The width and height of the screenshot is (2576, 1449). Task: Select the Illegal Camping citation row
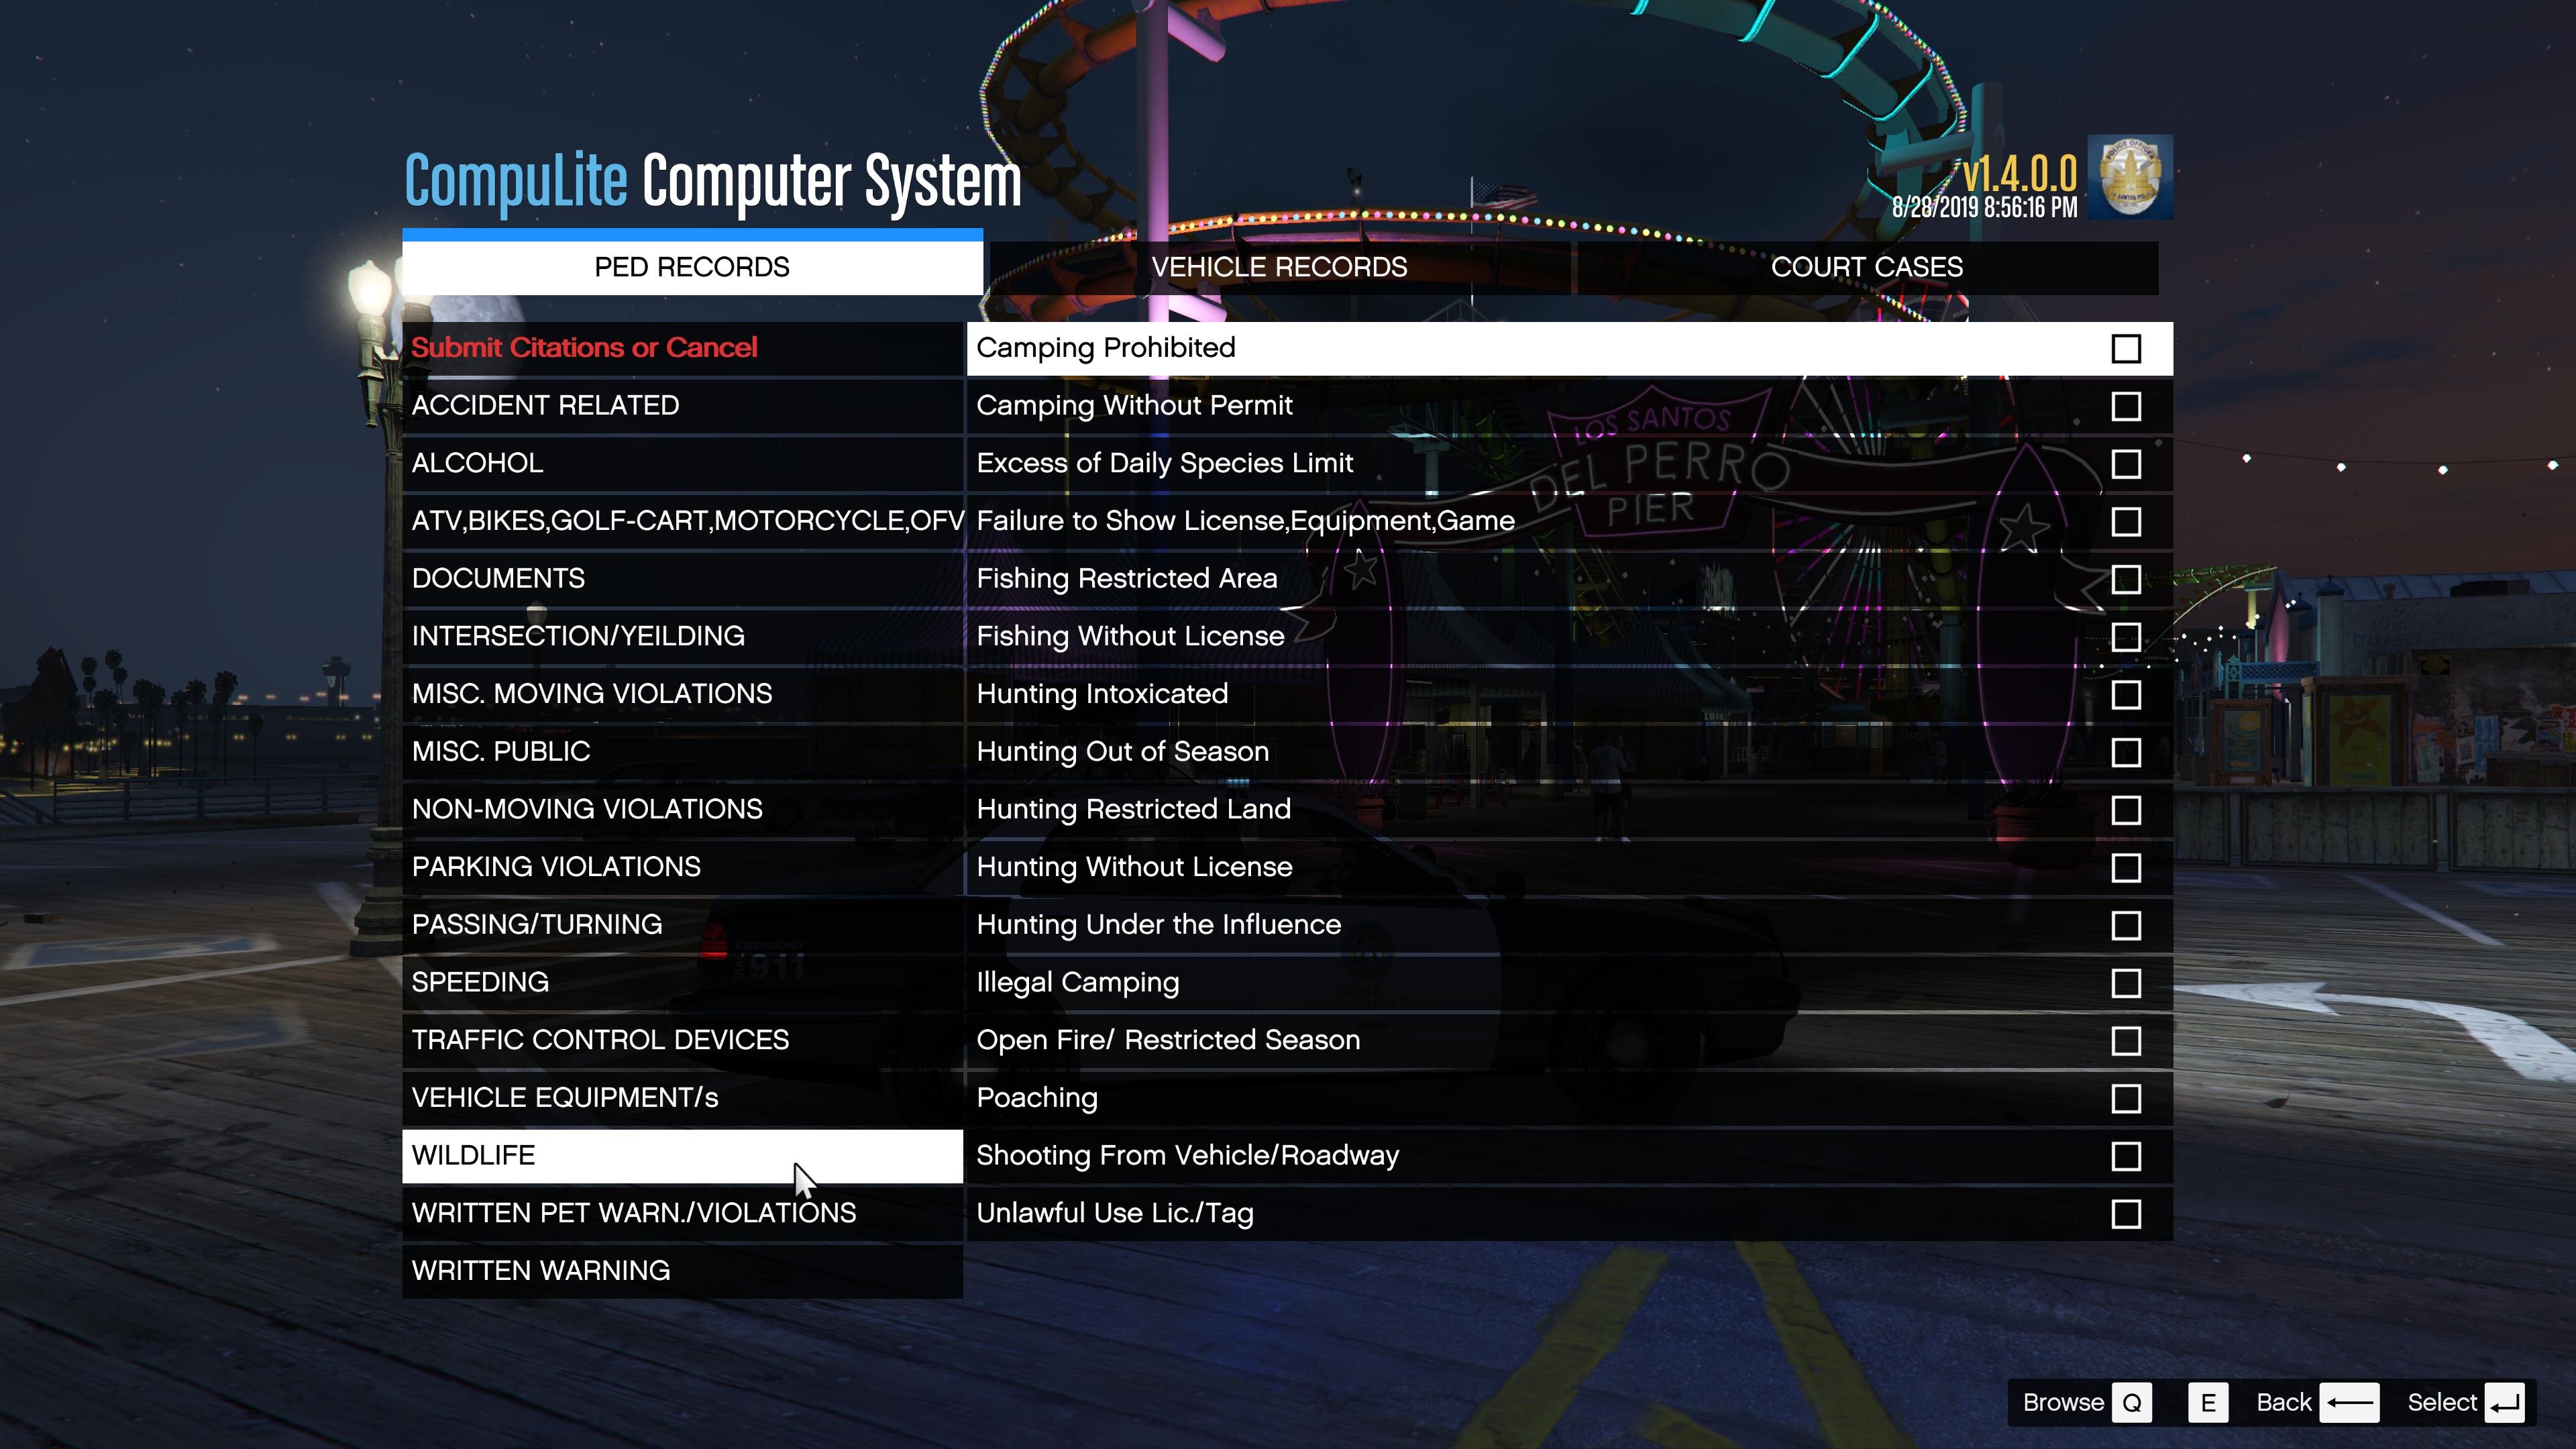click(x=1077, y=982)
